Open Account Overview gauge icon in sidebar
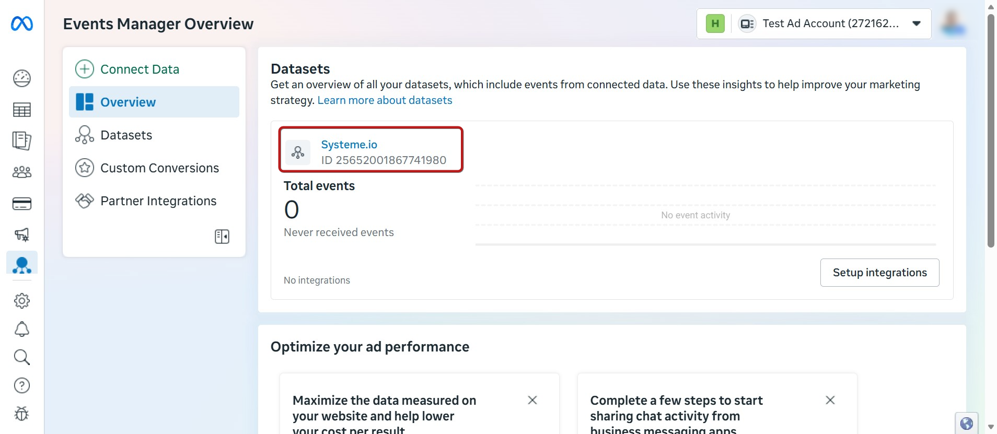Screen dimensions: 997x434 (x=22, y=78)
